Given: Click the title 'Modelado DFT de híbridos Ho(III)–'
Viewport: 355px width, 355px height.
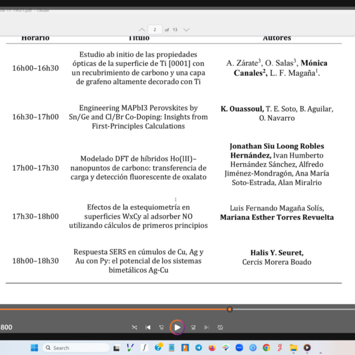Looking at the screenshot, I should click(x=138, y=159).
